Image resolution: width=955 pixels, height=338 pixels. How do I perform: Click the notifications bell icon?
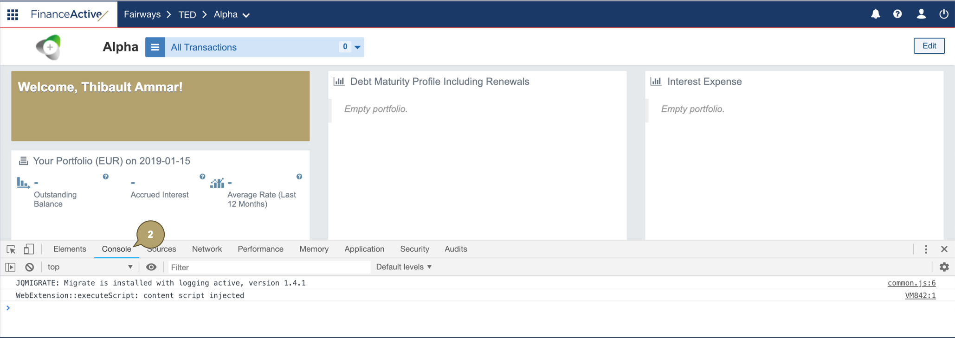875,14
